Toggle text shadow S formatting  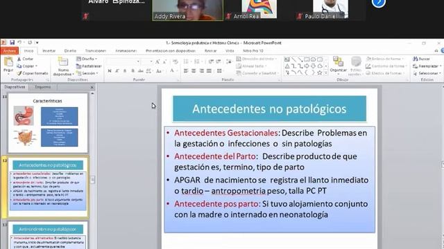[x=133, y=71]
